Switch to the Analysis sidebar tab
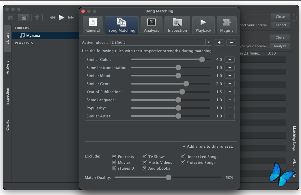301x195 pixels. tap(8, 67)
